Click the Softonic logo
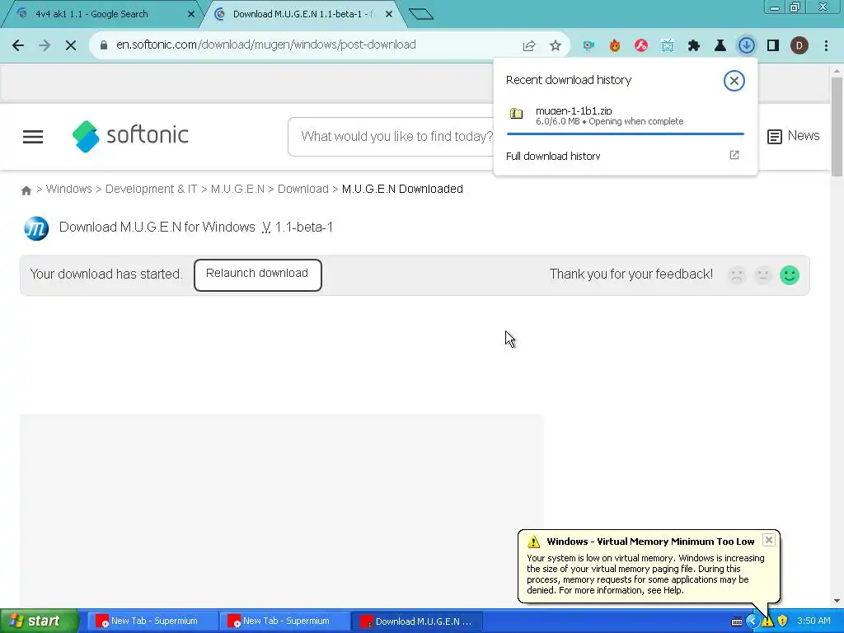Image resolution: width=844 pixels, height=633 pixels. pyautogui.click(x=131, y=136)
